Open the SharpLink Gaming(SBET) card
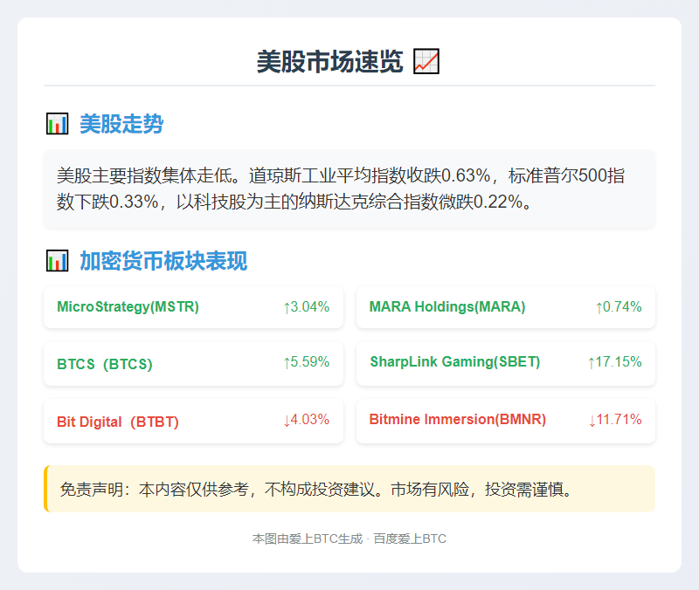This screenshot has height=590, width=699. tap(506, 363)
